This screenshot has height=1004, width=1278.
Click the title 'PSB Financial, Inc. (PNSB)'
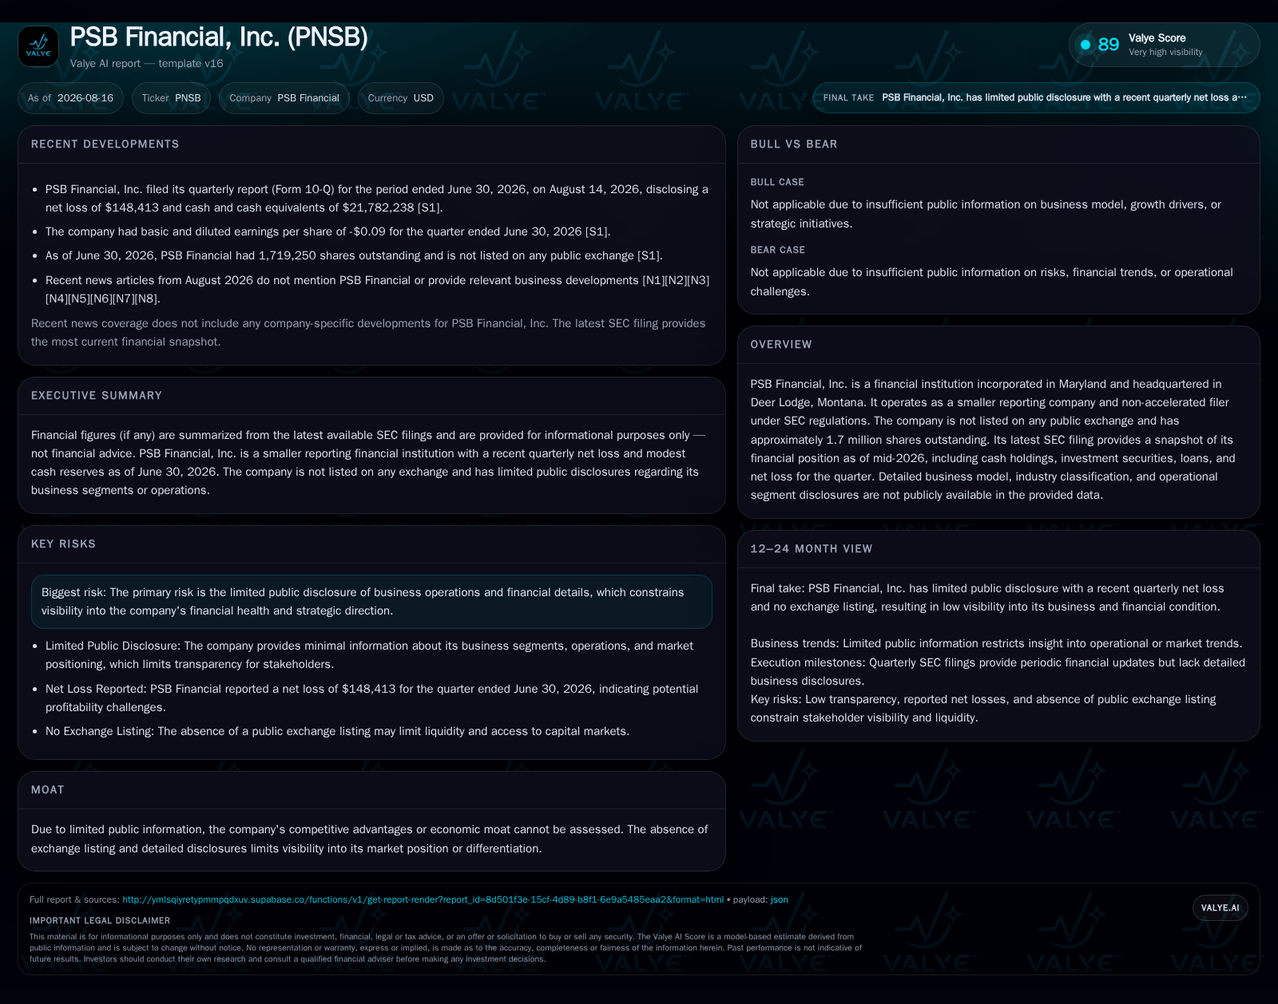[219, 37]
